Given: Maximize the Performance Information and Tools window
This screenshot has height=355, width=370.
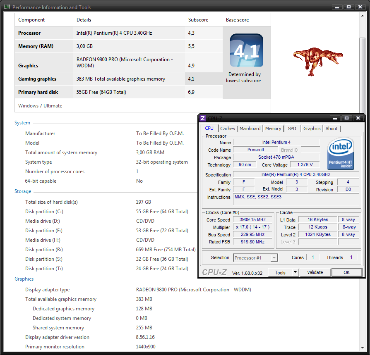Looking at the screenshot, I should pyautogui.click(x=348, y=7).
